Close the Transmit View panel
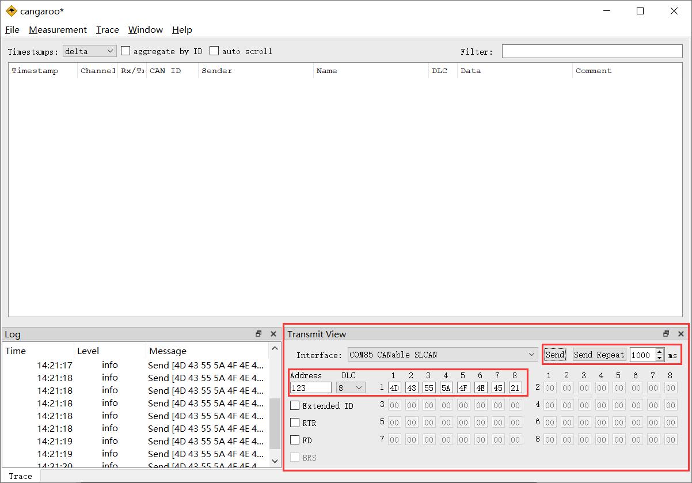Image resolution: width=692 pixels, height=483 pixels. [681, 334]
